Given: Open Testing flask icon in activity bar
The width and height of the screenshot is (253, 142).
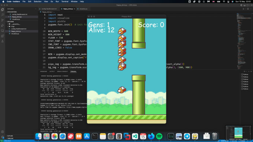Looking at the screenshot, I should click(x=3, y=41).
